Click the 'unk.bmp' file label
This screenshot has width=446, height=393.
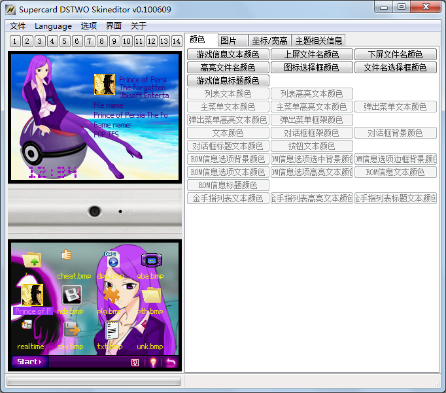click(x=150, y=347)
